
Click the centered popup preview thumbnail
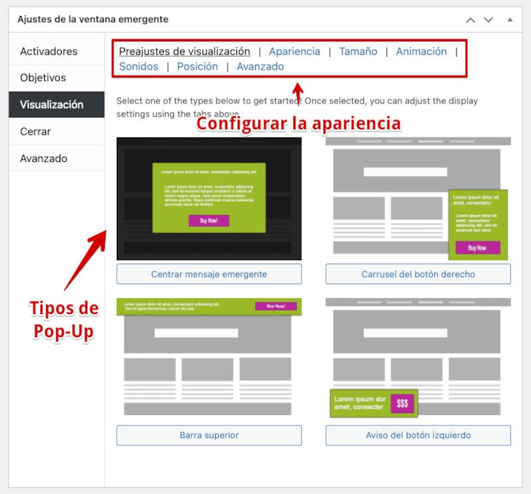click(x=208, y=199)
